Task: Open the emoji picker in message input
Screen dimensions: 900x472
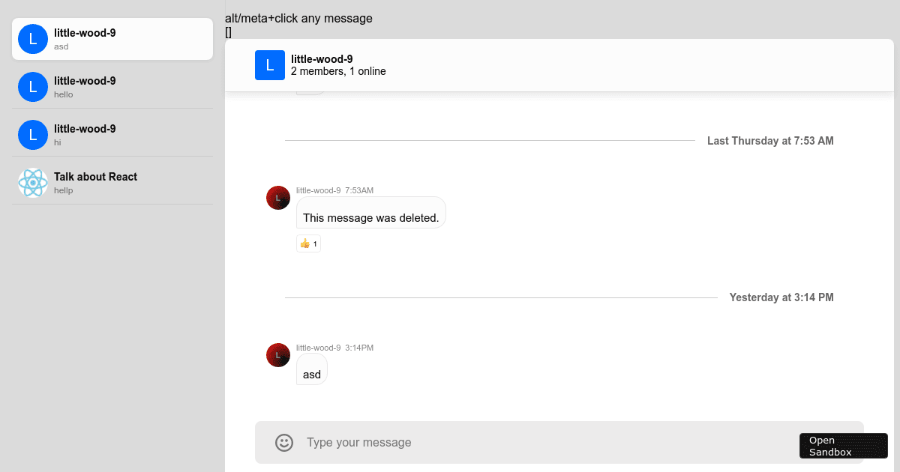Action: [x=284, y=443]
